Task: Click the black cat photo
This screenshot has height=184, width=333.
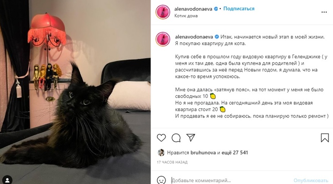Action: (x=75, y=92)
